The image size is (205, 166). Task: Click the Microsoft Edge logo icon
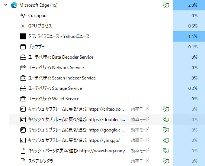14,5
